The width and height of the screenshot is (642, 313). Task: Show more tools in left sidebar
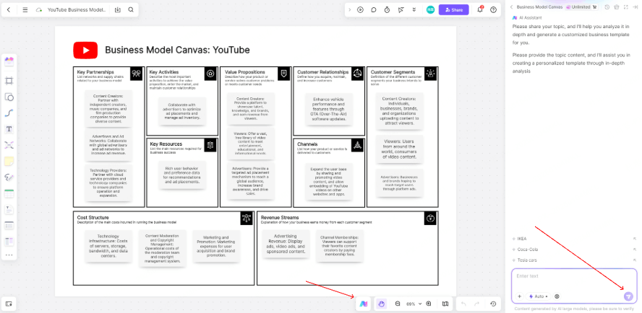pyautogui.click(x=9, y=255)
